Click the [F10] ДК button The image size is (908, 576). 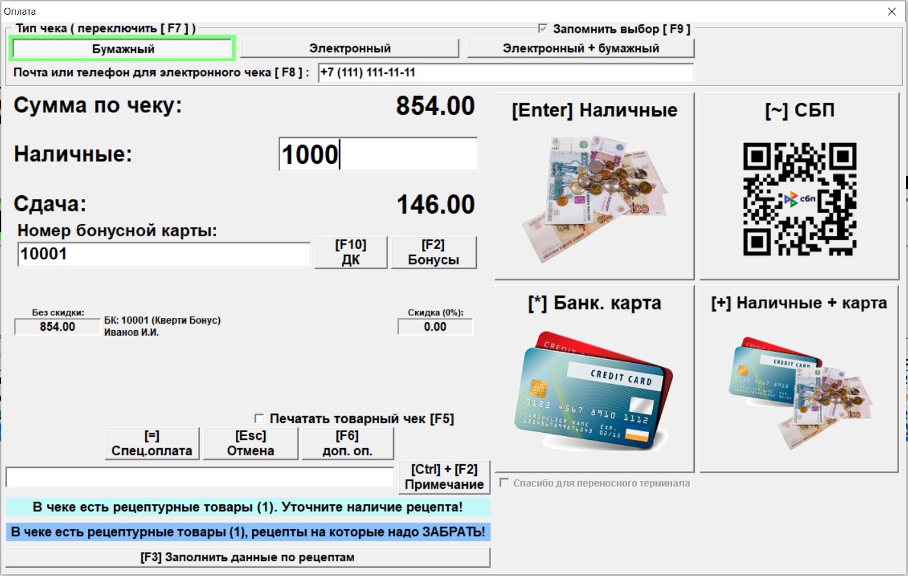pyautogui.click(x=351, y=252)
